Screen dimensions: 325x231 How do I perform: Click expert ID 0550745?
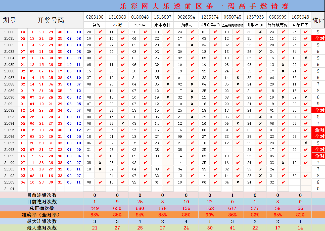[x=232, y=17]
